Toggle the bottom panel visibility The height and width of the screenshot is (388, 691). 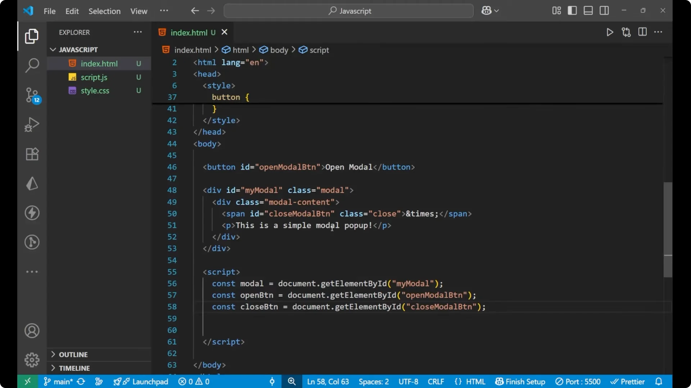588,10
